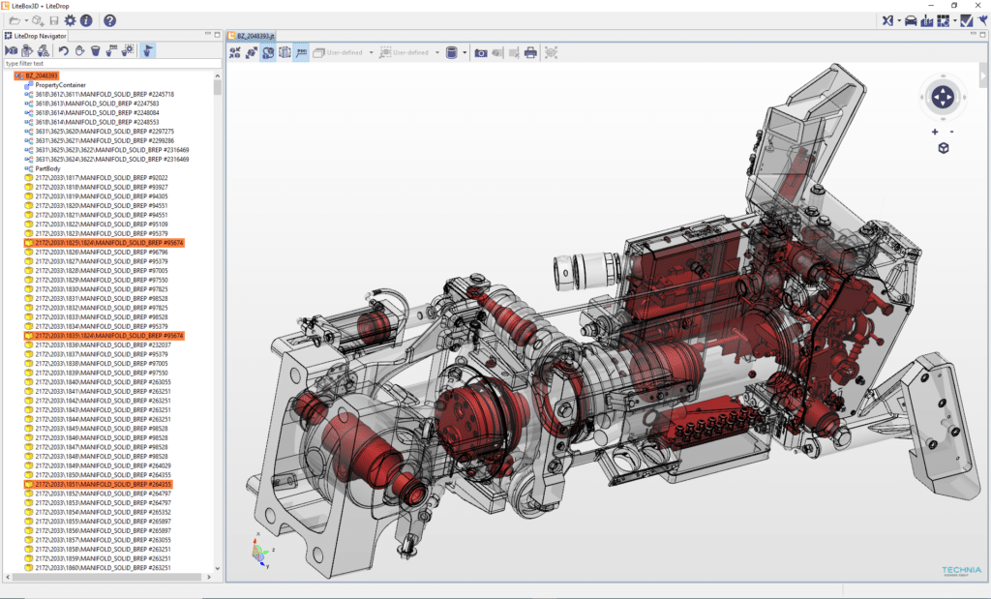Select highlighted row 2172\2033\1825\1824 #95674

105,243
